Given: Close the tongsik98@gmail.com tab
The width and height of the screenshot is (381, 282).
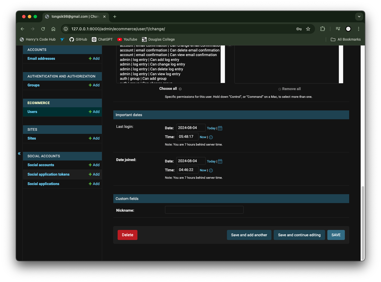Looking at the screenshot, I should pyautogui.click(x=104, y=17).
